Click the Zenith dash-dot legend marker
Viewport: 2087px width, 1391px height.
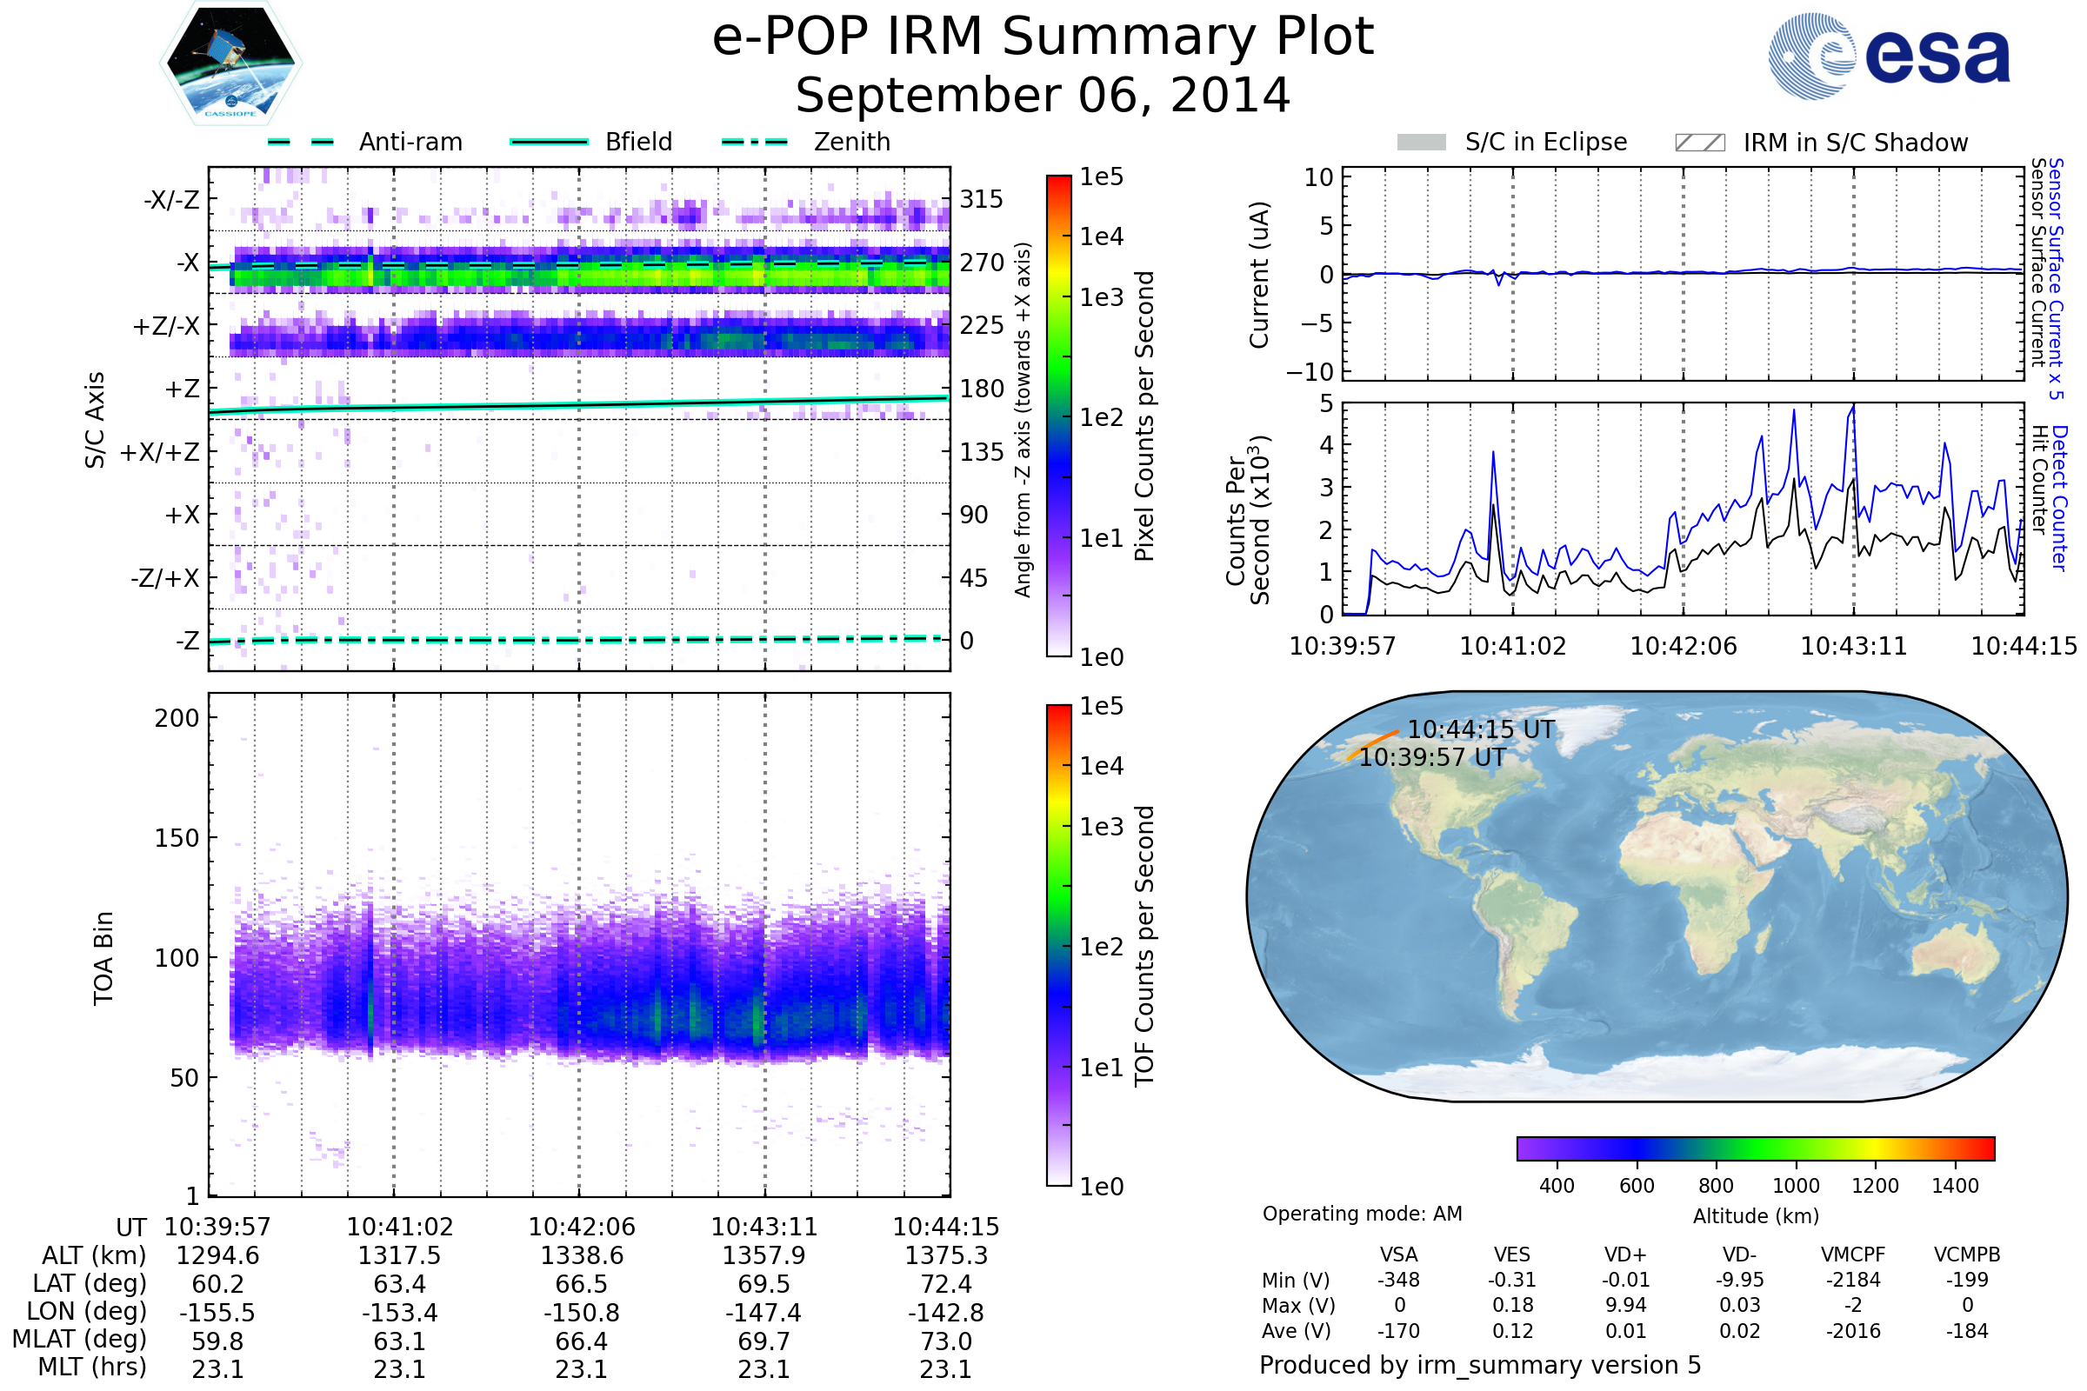click(754, 142)
